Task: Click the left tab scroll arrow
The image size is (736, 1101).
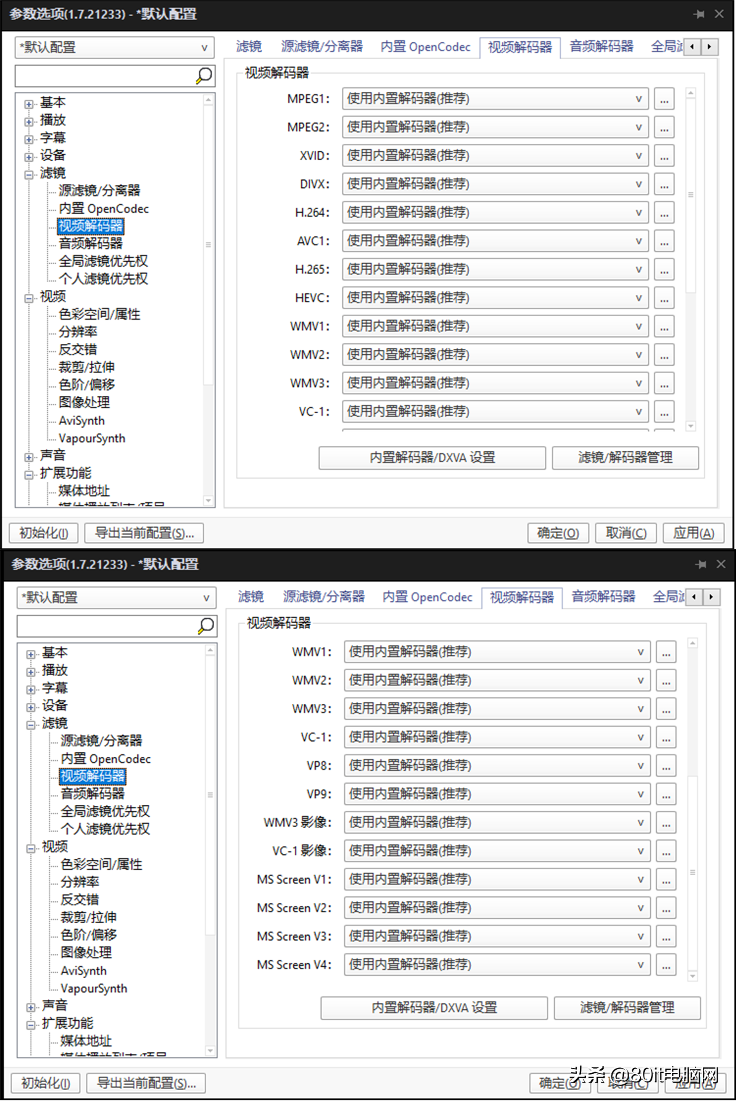Action: pyautogui.click(x=692, y=47)
